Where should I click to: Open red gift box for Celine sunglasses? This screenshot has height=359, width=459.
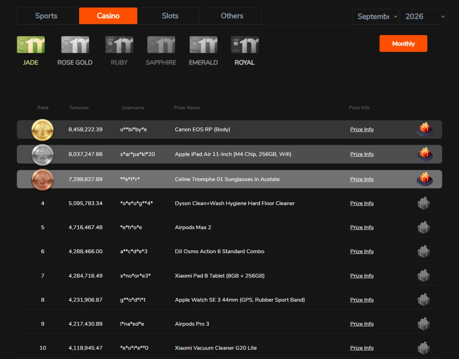pos(425,179)
